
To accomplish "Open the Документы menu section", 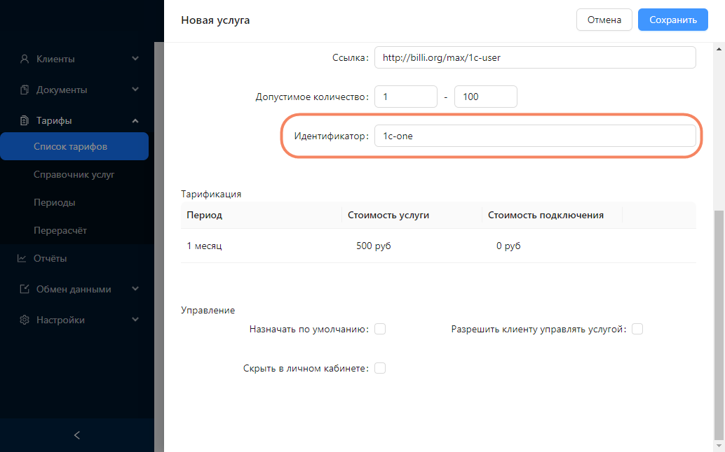I will click(x=76, y=90).
